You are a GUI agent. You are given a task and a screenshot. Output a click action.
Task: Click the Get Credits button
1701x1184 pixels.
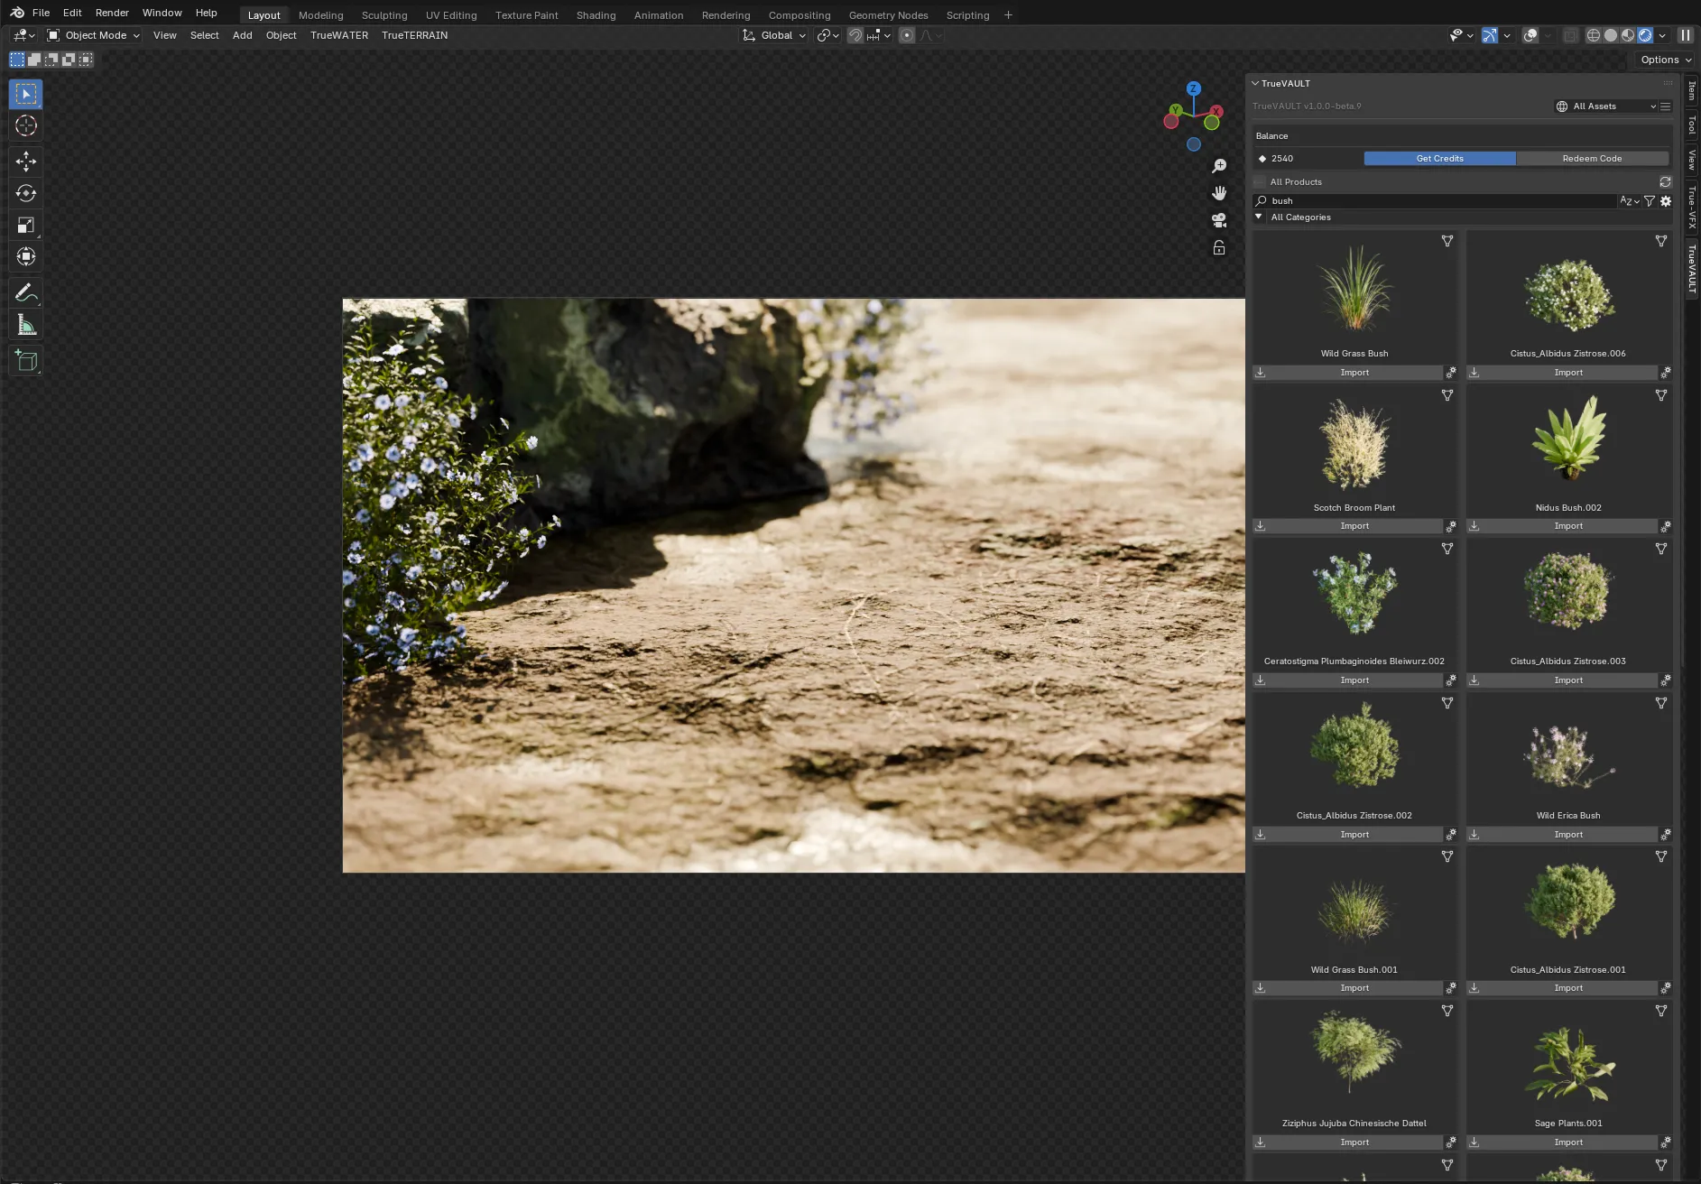[x=1438, y=158]
